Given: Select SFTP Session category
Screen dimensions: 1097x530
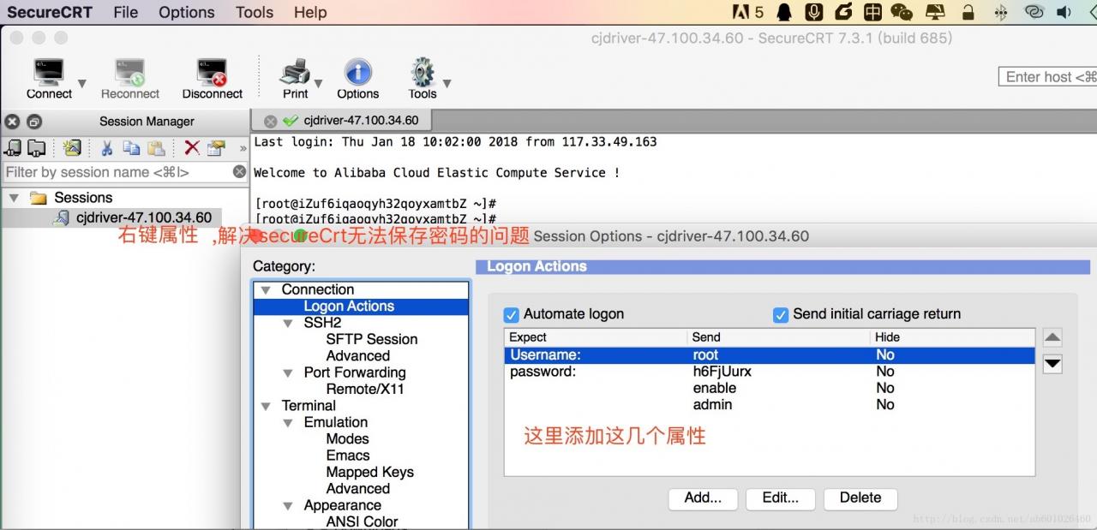Looking at the screenshot, I should 371,340.
